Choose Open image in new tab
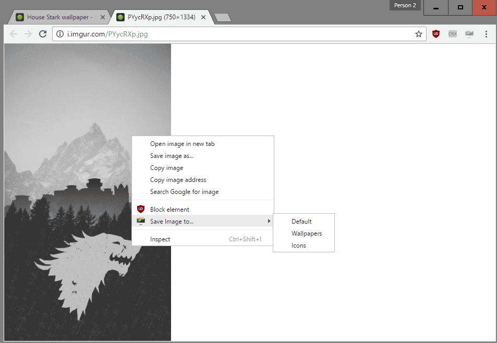Image resolution: width=497 pixels, height=343 pixels. click(182, 144)
